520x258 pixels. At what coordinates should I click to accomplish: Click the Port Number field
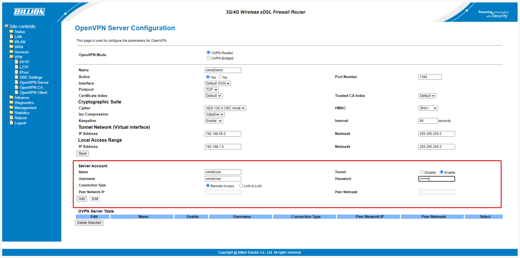[x=430, y=77]
